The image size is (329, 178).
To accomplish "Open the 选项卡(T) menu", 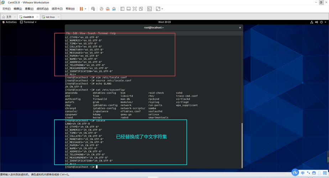I will [x=57, y=9].
